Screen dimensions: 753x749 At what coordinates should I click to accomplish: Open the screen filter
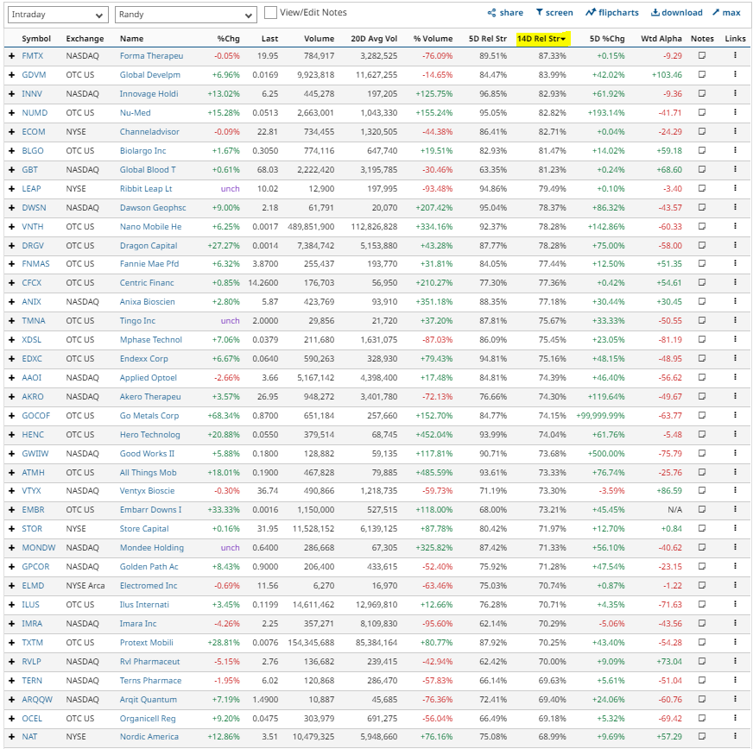click(x=554, y=13)
